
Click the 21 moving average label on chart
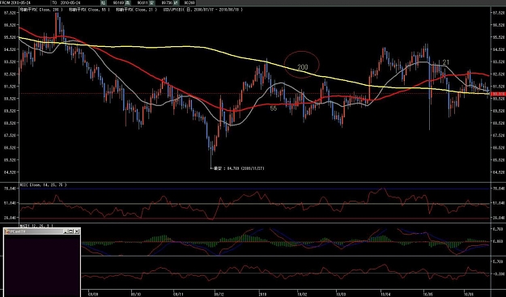click(x=445, y=62)
